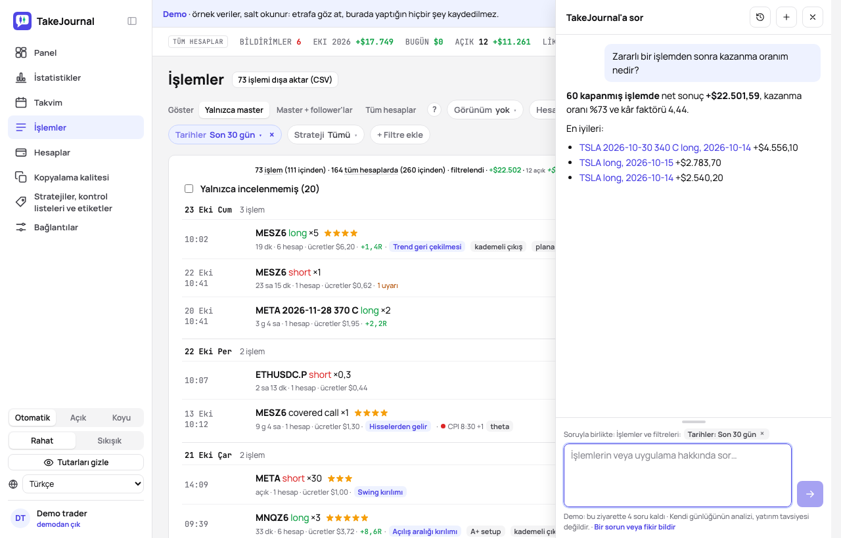Switch theme to Açık
The image size is (841, 538).
click(78, 418)
